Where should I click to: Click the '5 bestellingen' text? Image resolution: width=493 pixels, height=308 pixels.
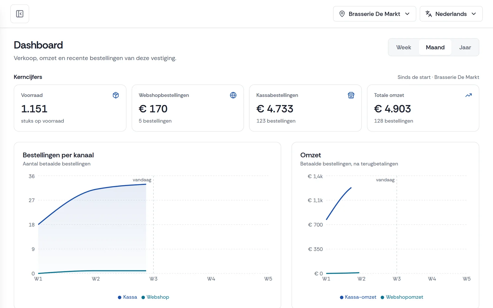(x=155, y=121)
